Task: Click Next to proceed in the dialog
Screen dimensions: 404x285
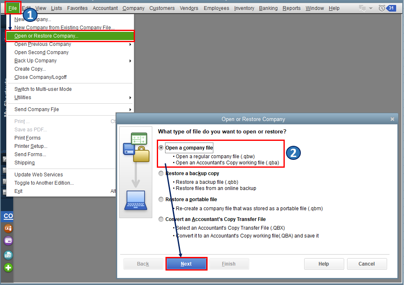Action: pos(186,264)
